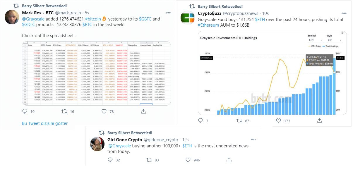Reply to the CryptoBuzz tweet

pos(201,120)
